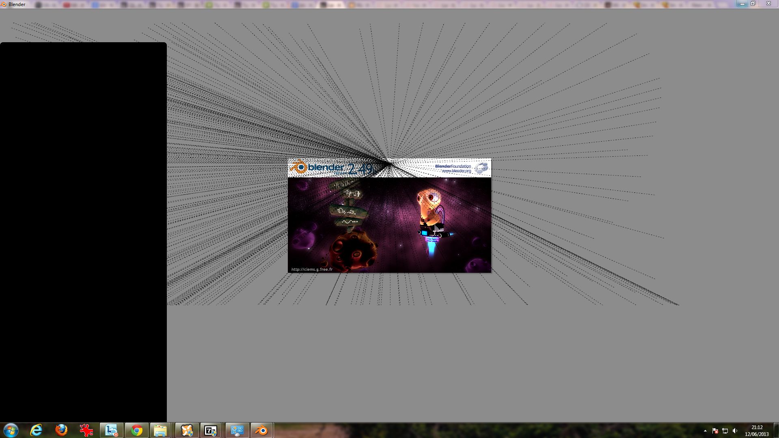Click the Blender Foundation logo on the splash
Viewport: 779px width, 438px height.
click(x=481, y=168)
